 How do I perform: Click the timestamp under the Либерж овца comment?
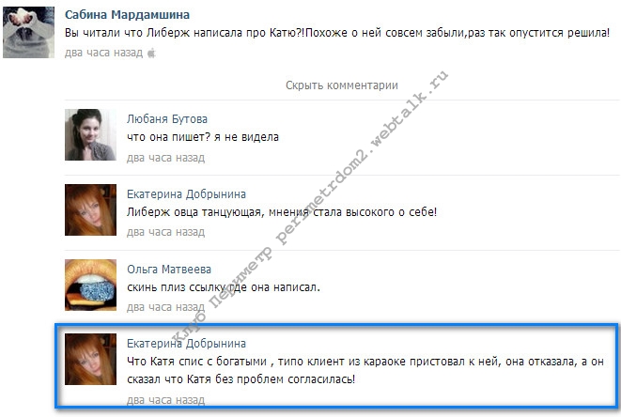pyautogui.click(x=165, y=232)
